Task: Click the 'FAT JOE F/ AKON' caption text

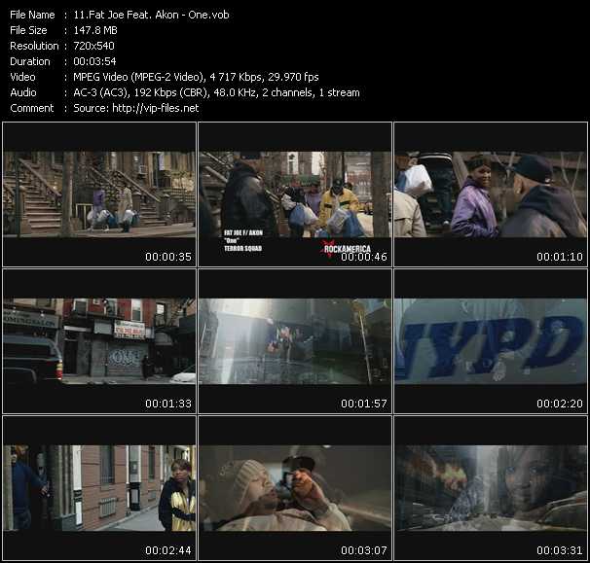Action: click(x=243, y=233)
